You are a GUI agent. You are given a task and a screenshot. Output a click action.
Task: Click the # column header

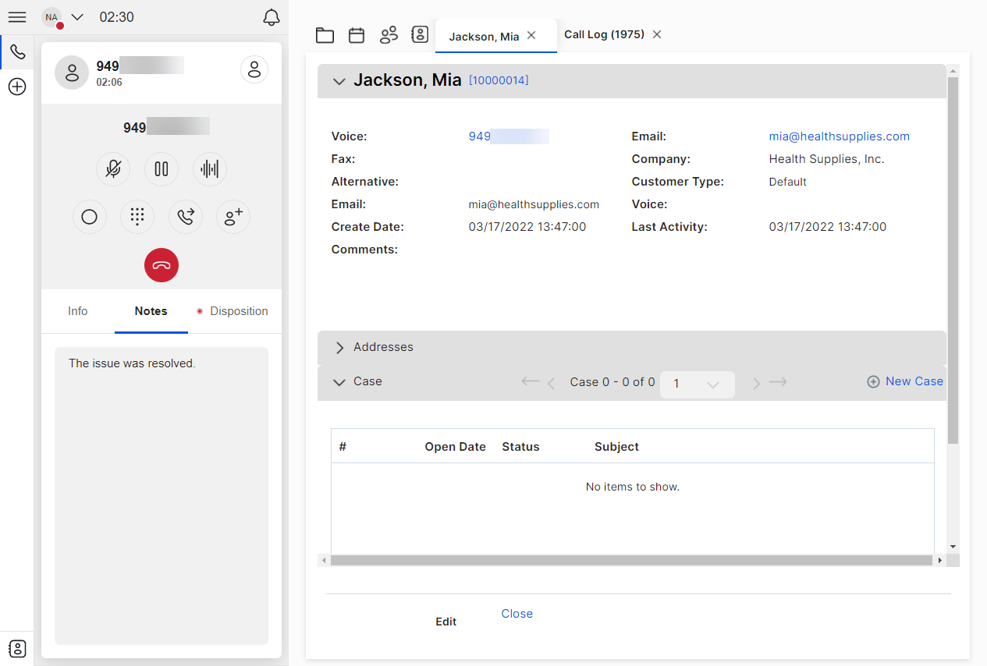click(343, 447)
